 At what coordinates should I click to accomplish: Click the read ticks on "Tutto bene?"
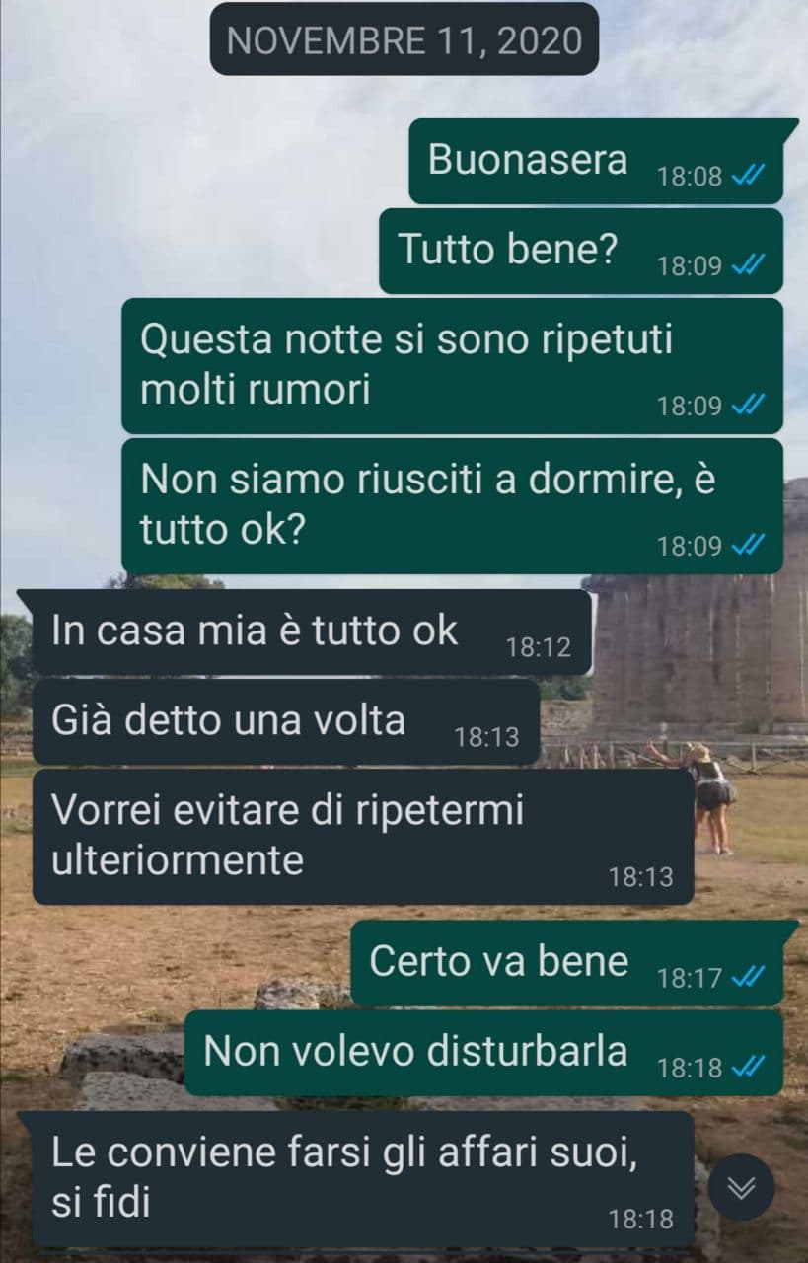coord(749,264)
